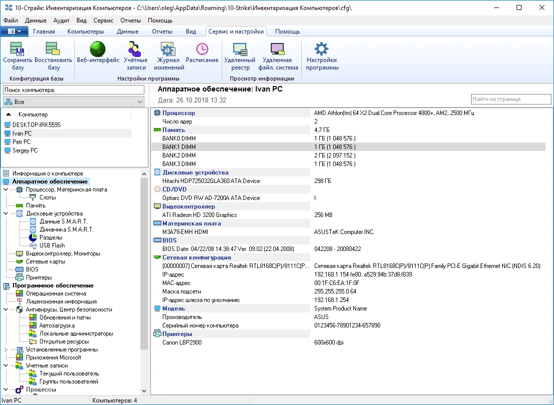Image resolution: width=554 pixels, height=405 pixels.
Task: Click the Слоты tree icon
Action: click(x=33, y=197)
